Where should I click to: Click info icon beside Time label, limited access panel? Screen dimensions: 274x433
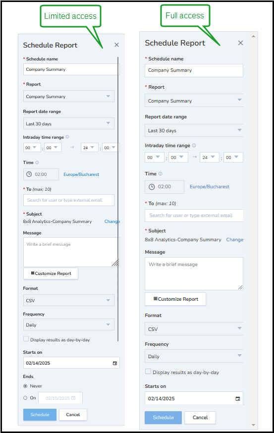point(37,162)
